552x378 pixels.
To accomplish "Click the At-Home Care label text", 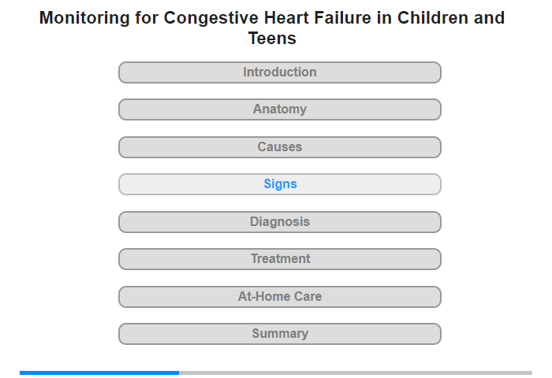I will click(280, 296).
